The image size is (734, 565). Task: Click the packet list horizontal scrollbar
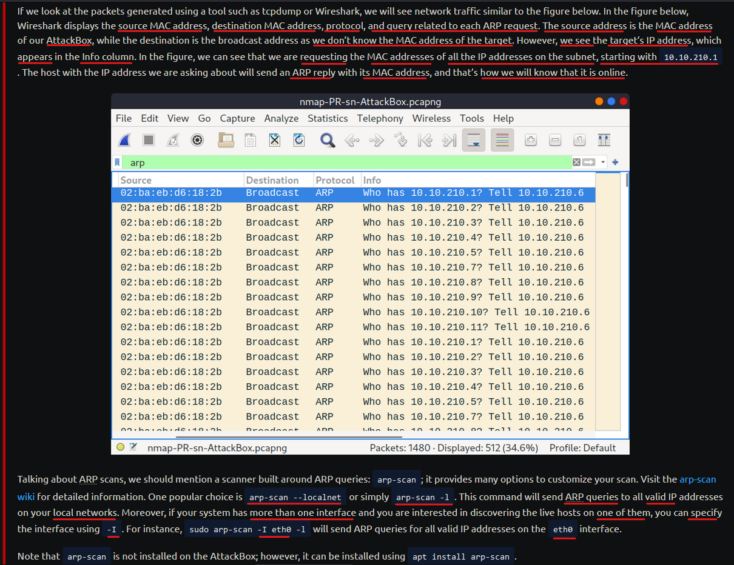(290, 436)
